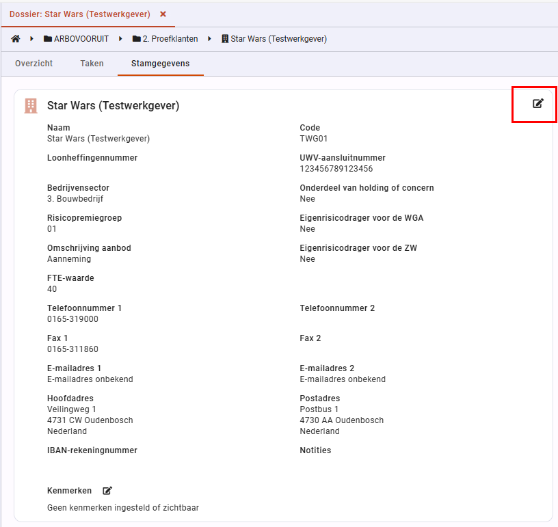Click the Onderdeel van holding of concern label
Image resolution: width=558 pixels, height=527 pixels.
(x=367, y=188)
